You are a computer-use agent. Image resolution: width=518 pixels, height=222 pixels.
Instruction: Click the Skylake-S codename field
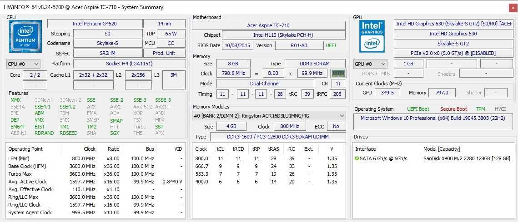coord(107,43)
